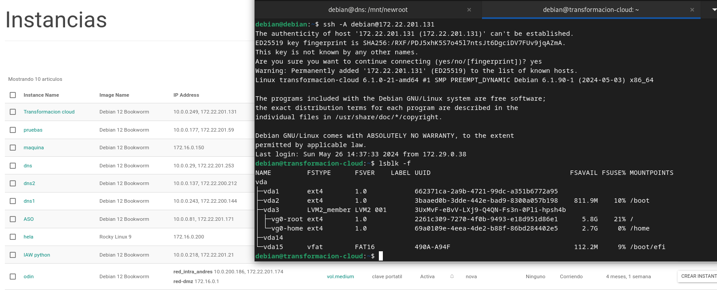Open the vol.medium flavor link
The height and width of the screenshot is (295, 717).
[340, 276]
